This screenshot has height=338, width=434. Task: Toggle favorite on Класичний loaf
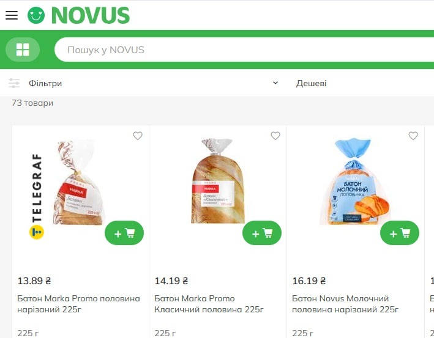[x=275, y=136]
